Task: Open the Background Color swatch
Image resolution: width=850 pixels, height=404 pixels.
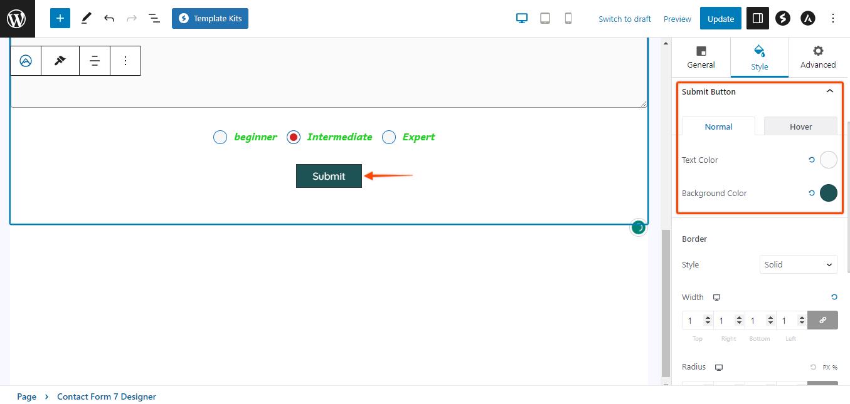Action: pyautogui.click(x=828, y=193)
